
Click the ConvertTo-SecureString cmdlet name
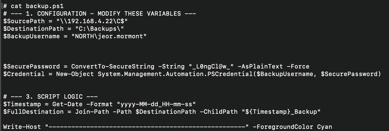pos(113,66)
